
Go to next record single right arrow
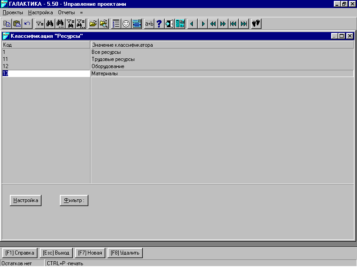(203, 24)
